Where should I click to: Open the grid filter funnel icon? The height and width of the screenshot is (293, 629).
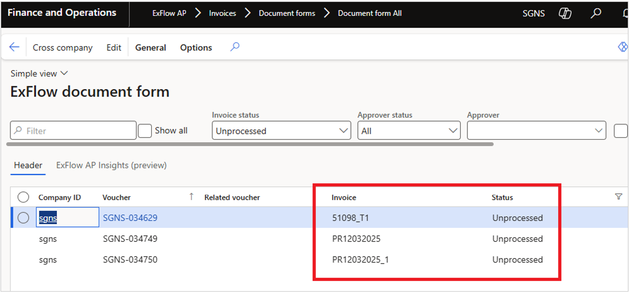pyautogui.click(x=619, y=197)
